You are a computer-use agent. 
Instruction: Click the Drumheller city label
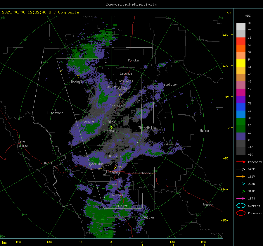coord(171,144)
